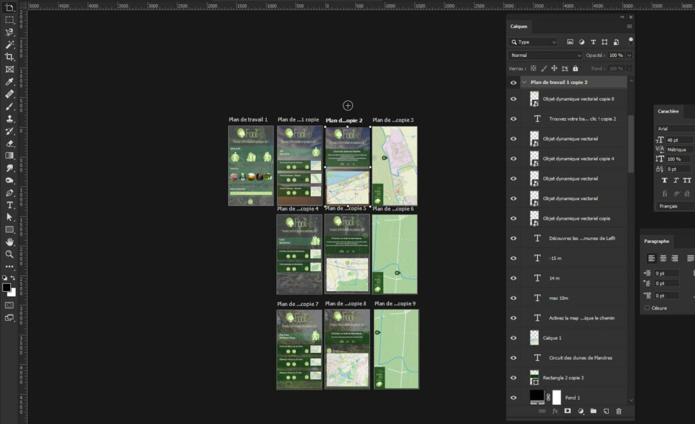Click the delete layer trash icon
The image size is (695, 424).
[618, 411]
